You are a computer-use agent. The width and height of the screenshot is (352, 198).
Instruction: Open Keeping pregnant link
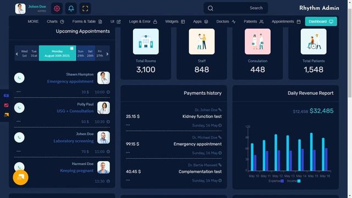coord(76,170)
